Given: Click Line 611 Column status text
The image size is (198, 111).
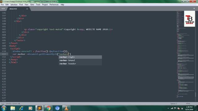Looking at the screenshot, I should (13, 104).
